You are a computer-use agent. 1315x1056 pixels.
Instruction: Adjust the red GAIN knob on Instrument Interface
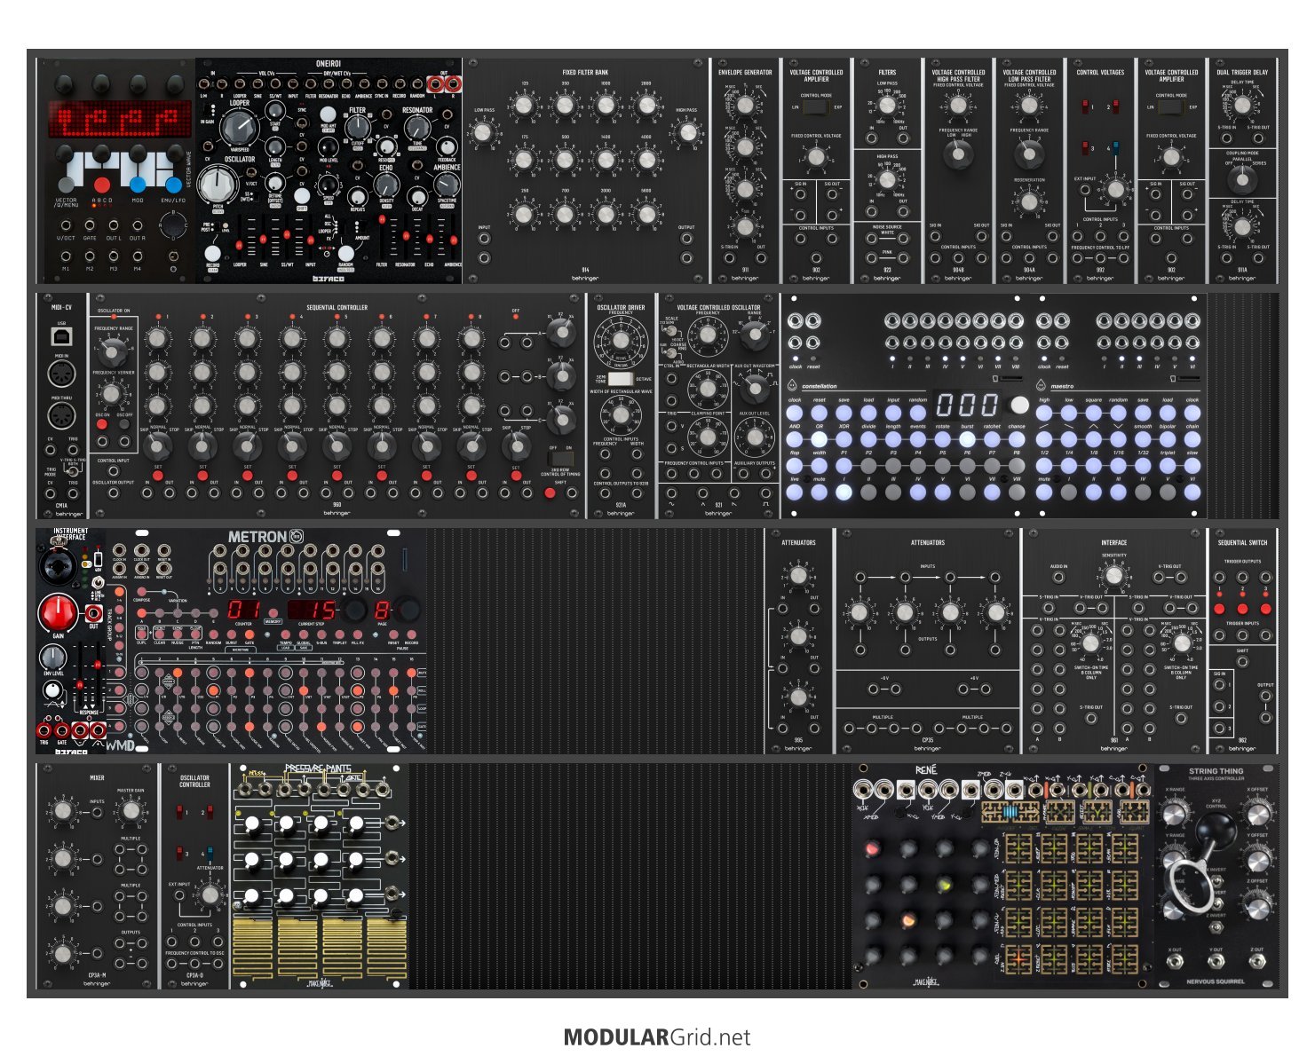coord(57,612)
